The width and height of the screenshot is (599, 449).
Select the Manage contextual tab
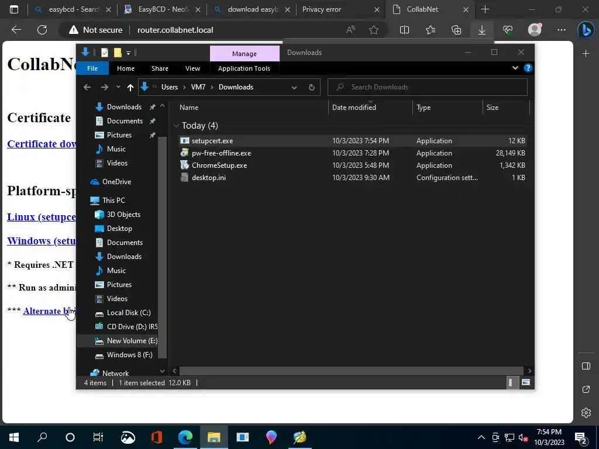[x=245, y=54]
